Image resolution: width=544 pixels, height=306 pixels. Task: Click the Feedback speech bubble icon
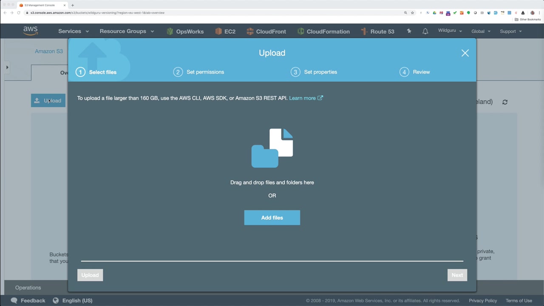click(14, 300)
